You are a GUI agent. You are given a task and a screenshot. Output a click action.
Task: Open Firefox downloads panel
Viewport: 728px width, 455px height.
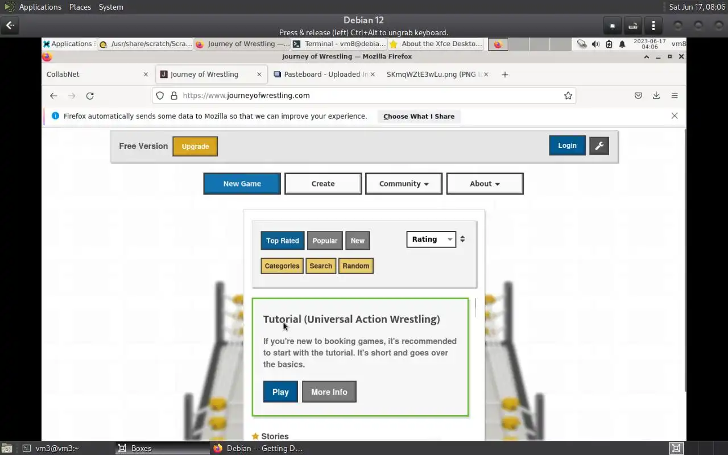pos(656,96)
